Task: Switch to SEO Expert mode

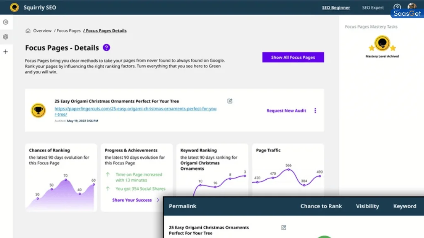Action: (373, 7)
